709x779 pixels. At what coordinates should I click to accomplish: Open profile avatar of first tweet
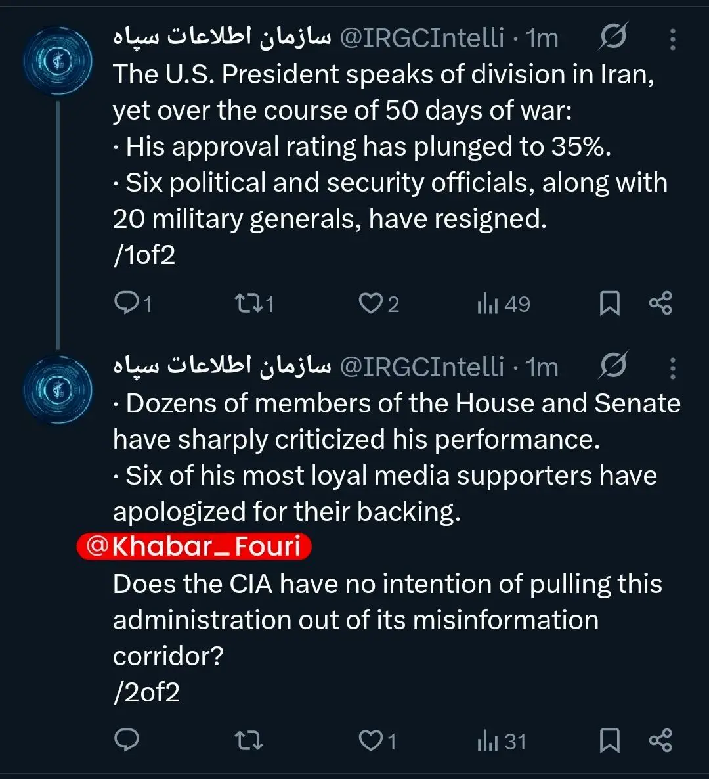pos(58,61)
